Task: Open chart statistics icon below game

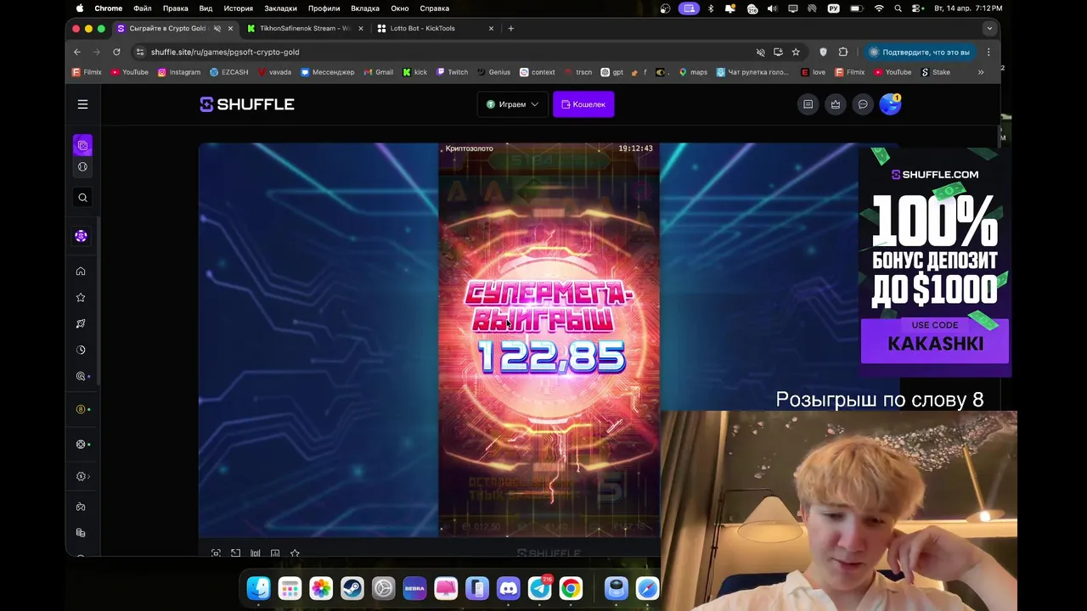Action: tap(275, 553)
